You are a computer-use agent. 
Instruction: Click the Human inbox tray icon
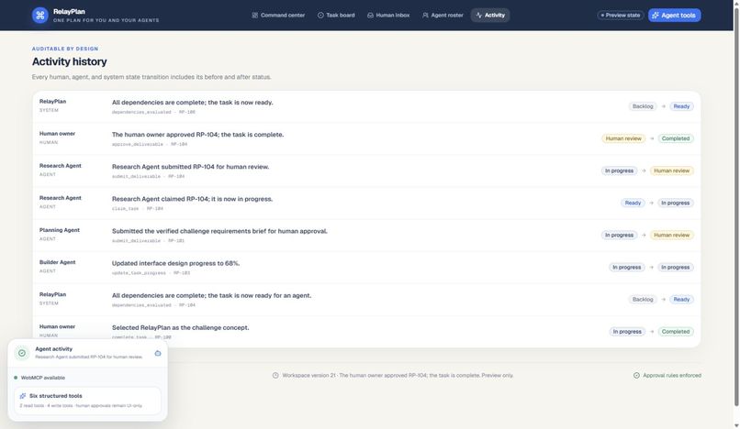click(x=371, y=15)
